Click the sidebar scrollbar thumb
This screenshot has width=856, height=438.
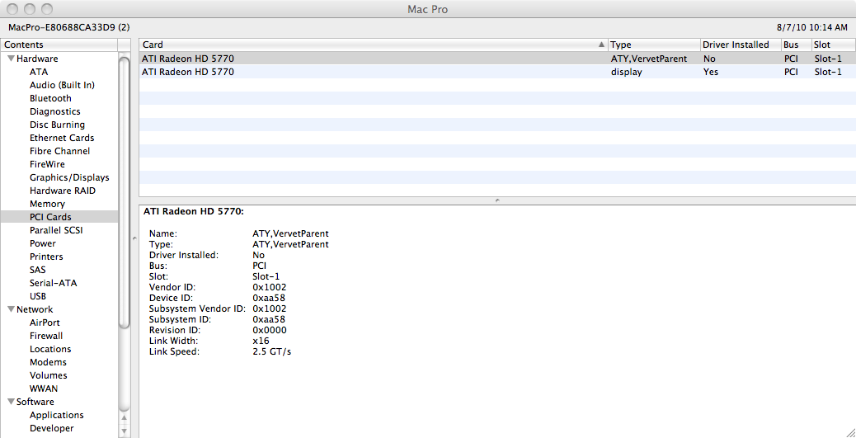pyautogui.click(x=125, y=191)
